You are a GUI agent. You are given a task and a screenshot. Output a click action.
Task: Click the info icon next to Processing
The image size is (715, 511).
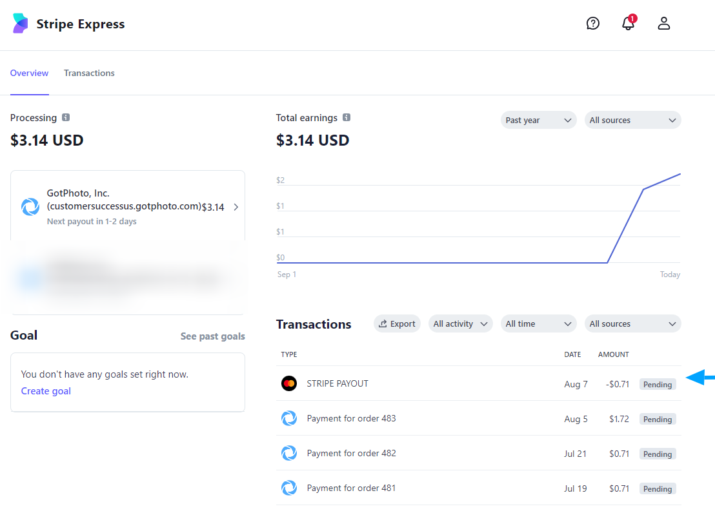pyautogui.click(x=66, y=117)
